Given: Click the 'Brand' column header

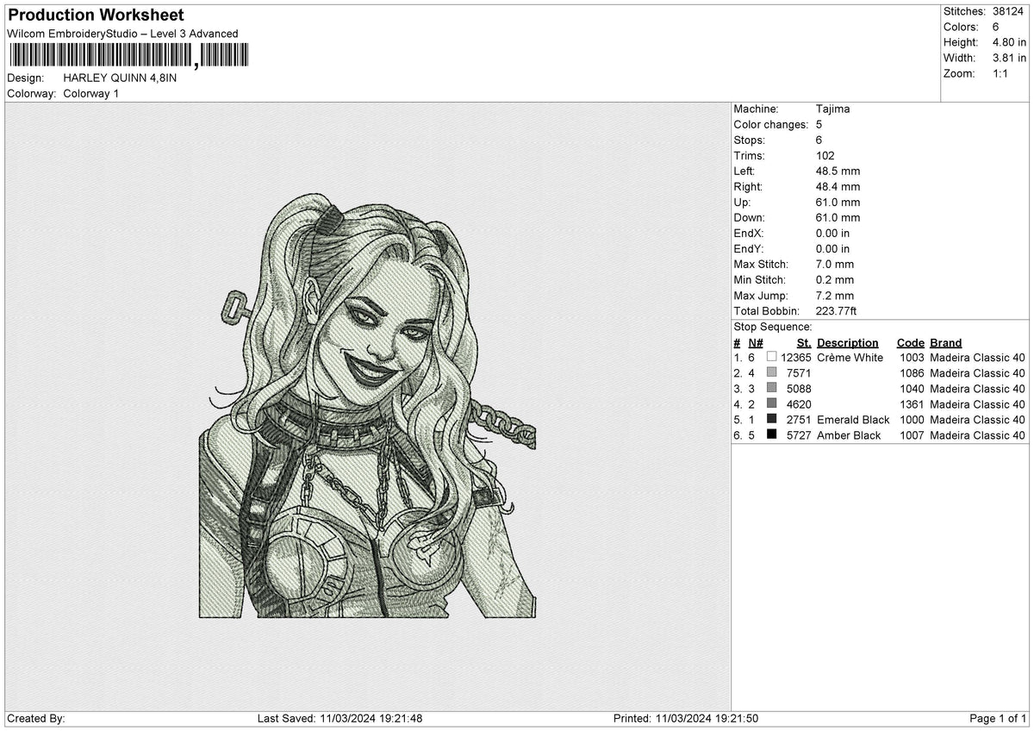Looking at the screenshot, I should point(946,342).
